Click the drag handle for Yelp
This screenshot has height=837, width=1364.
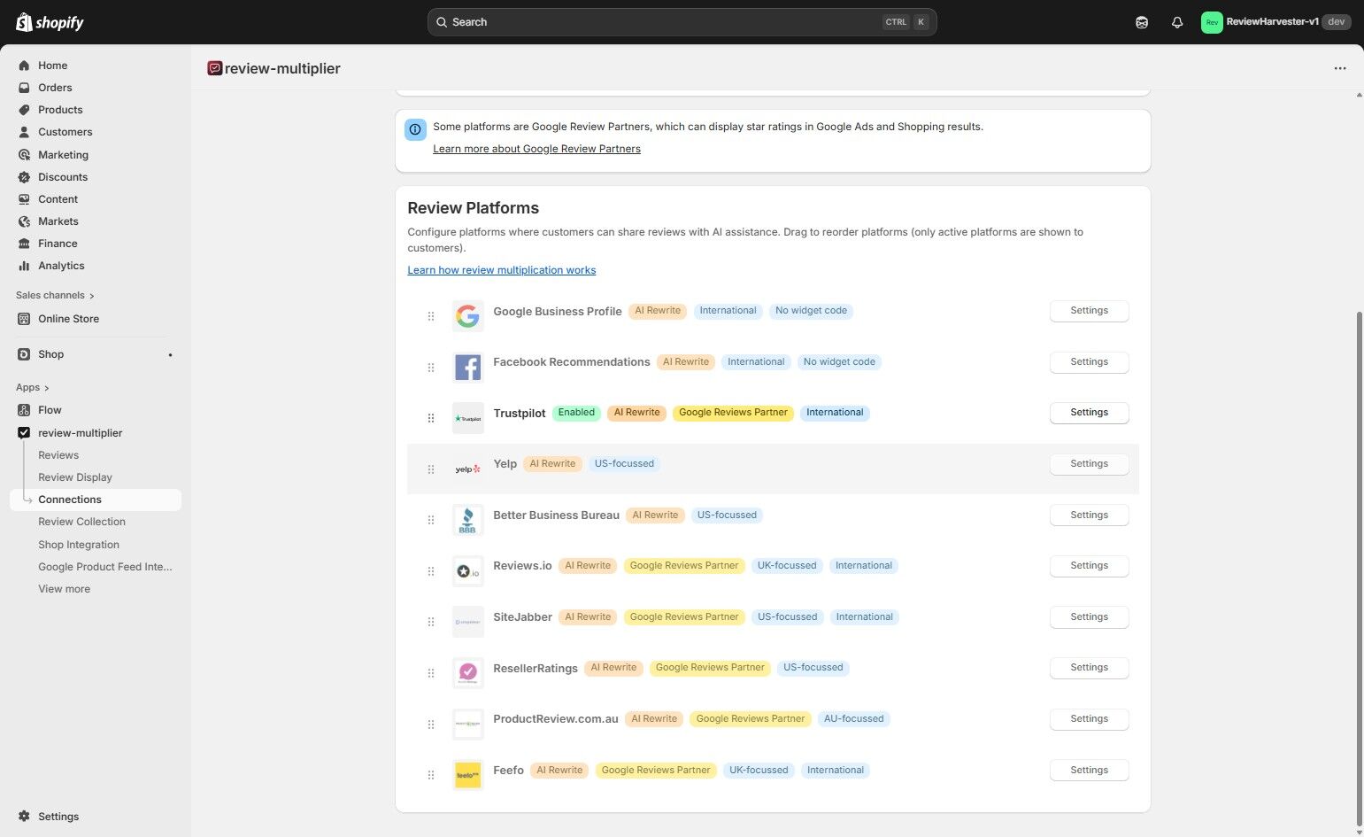(x=431, y=469)
